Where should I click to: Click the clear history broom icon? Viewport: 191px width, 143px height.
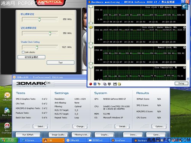coord(99,84)
